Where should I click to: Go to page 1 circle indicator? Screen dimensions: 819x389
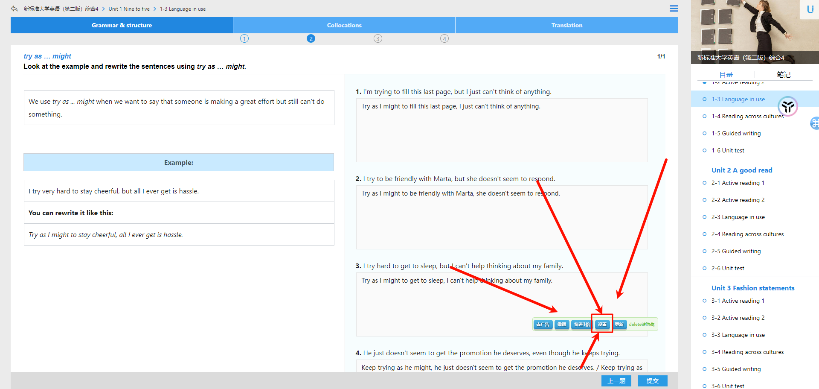click(x=244, y=39)
